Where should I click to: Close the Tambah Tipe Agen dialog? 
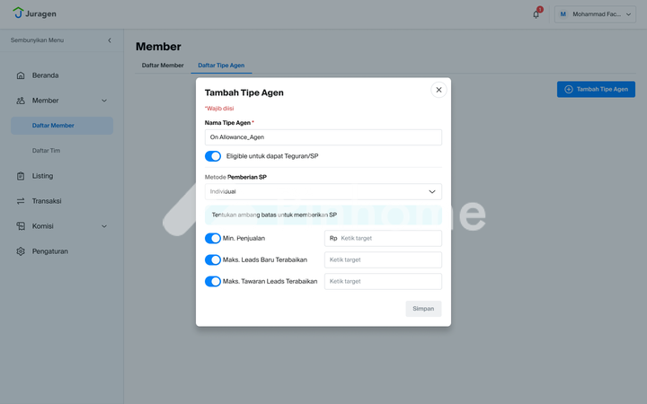[439, 90]
